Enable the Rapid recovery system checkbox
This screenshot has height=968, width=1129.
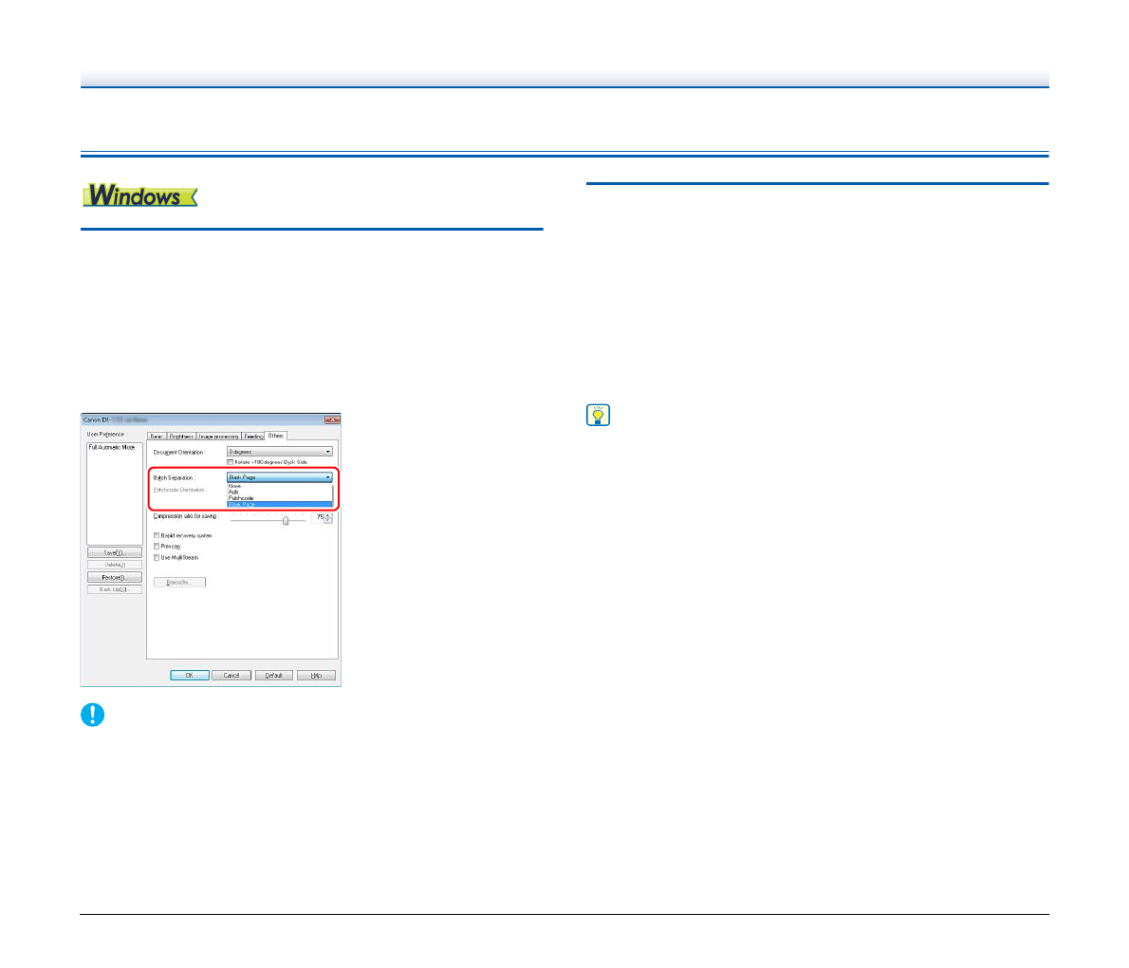point(157,535)
